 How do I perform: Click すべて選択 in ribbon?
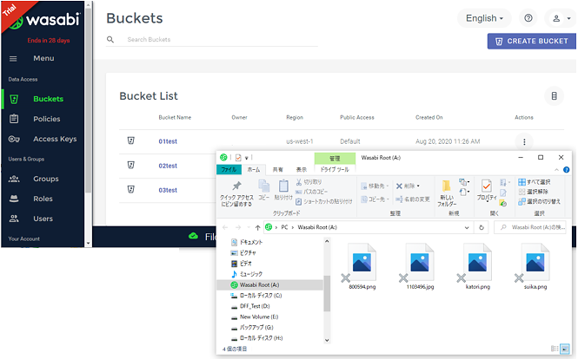click(535, 182)
